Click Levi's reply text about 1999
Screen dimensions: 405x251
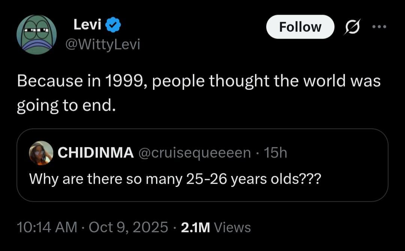199,81
